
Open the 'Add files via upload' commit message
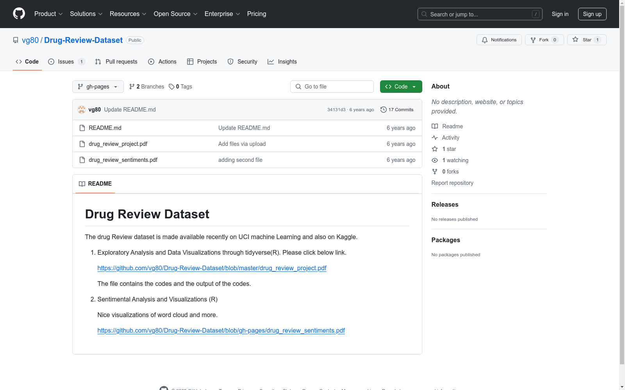(x=242, y=144)
